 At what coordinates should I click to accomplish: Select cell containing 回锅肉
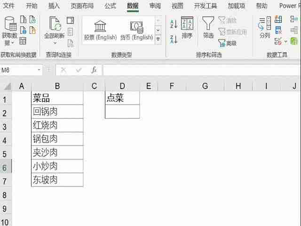(57, 112)
